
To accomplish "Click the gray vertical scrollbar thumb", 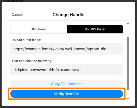I will (128, 64).
